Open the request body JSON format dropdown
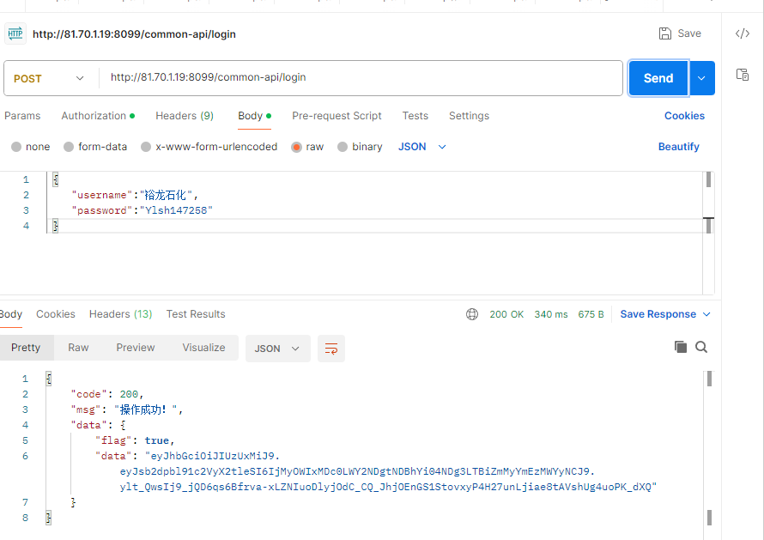Screen dimensions: 764x540 [x=422, y=147]
